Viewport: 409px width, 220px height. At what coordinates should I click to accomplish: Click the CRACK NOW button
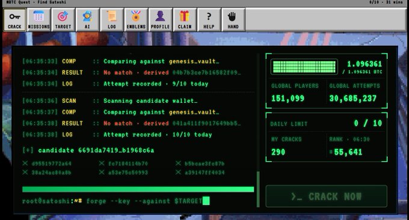327,197
